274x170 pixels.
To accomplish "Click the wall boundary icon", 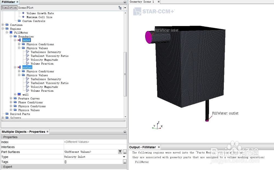I will pyautogui.click(x=19, y=94).
